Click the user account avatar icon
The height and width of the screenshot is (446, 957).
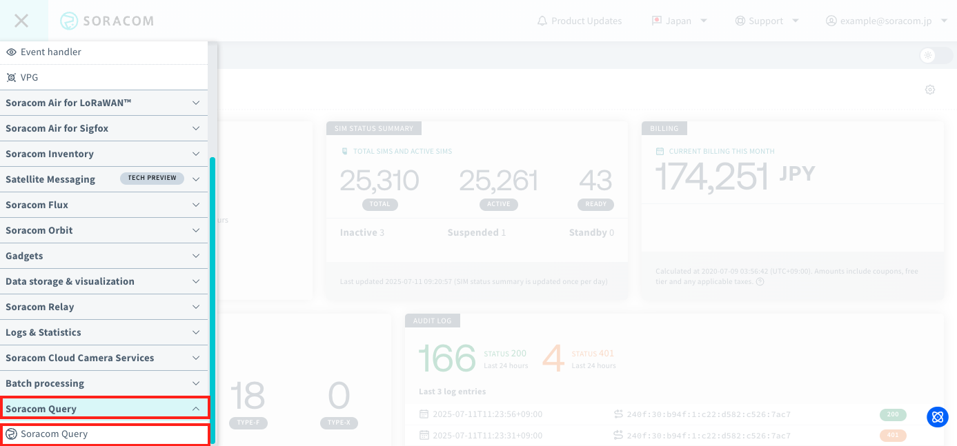click(831, 21)
